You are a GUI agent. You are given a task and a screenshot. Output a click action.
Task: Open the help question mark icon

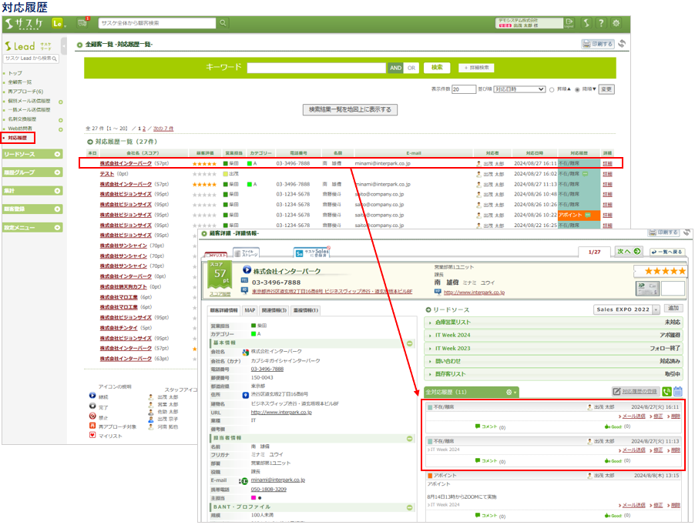[601, 23]
